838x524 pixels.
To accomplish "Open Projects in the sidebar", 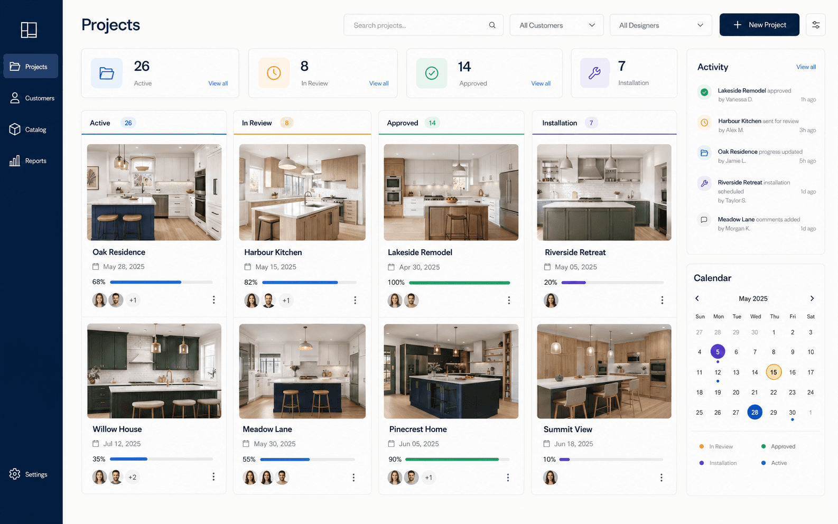I will click(31, 67).
